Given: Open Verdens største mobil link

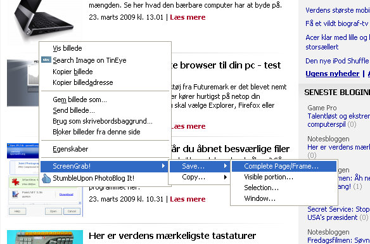Looking at the screenshot, I should click(x=338, y=10).
